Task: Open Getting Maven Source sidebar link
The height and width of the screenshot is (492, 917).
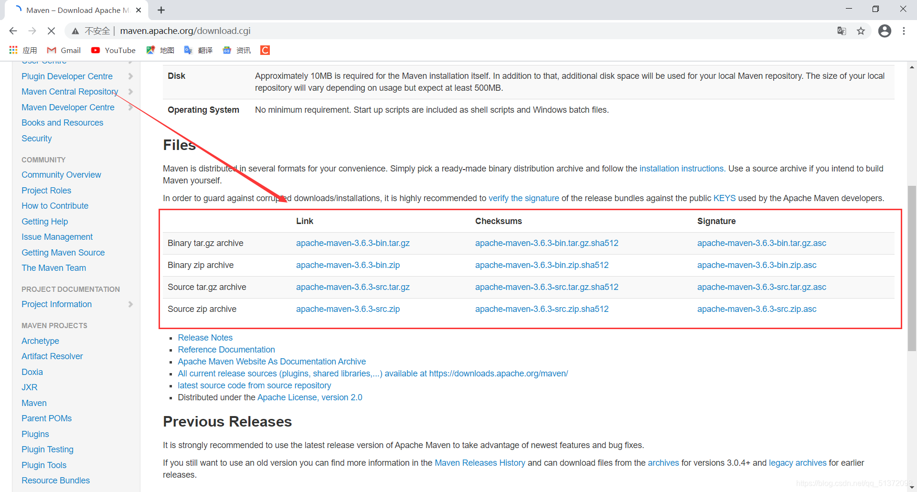Action: [63, 253]
